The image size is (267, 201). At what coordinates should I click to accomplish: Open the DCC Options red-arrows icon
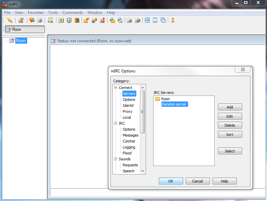click(x=102, y=20)
